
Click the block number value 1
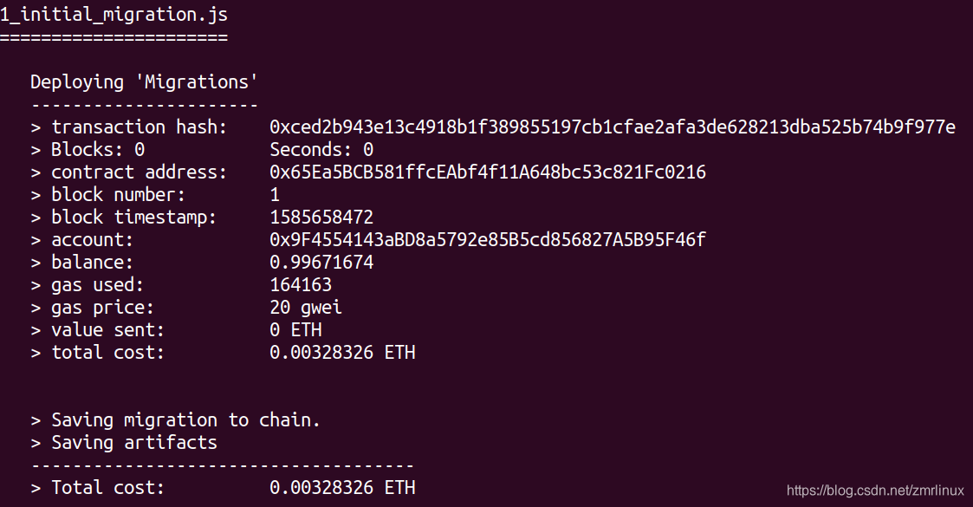coord(275,195)
